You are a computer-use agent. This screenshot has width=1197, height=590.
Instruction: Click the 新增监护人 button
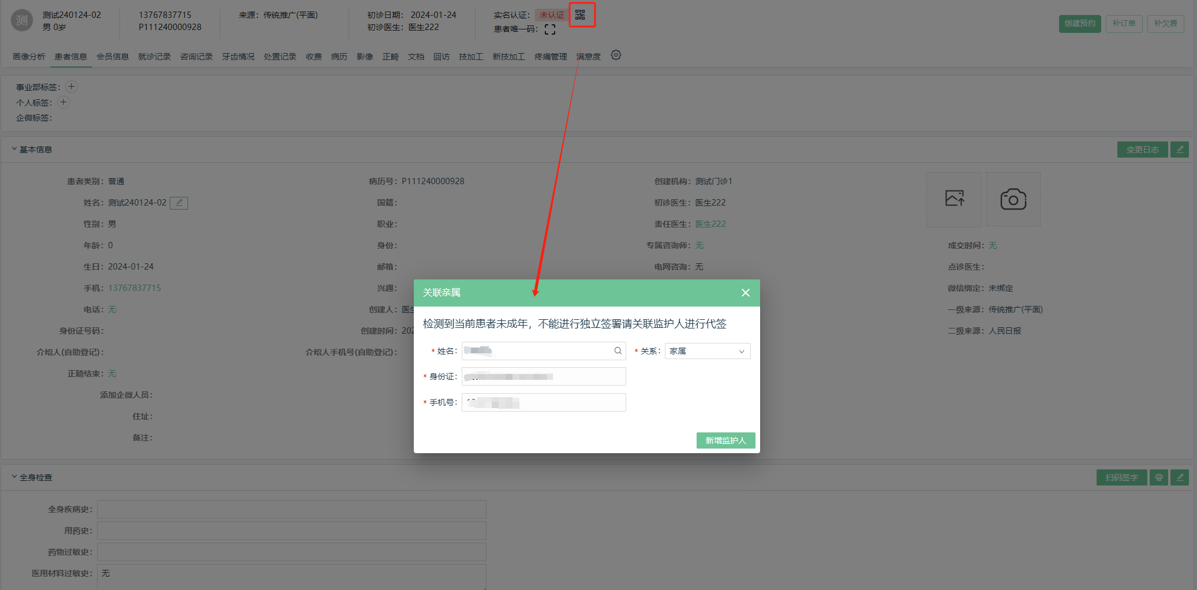pyautogui.click(x=725, y=440)
